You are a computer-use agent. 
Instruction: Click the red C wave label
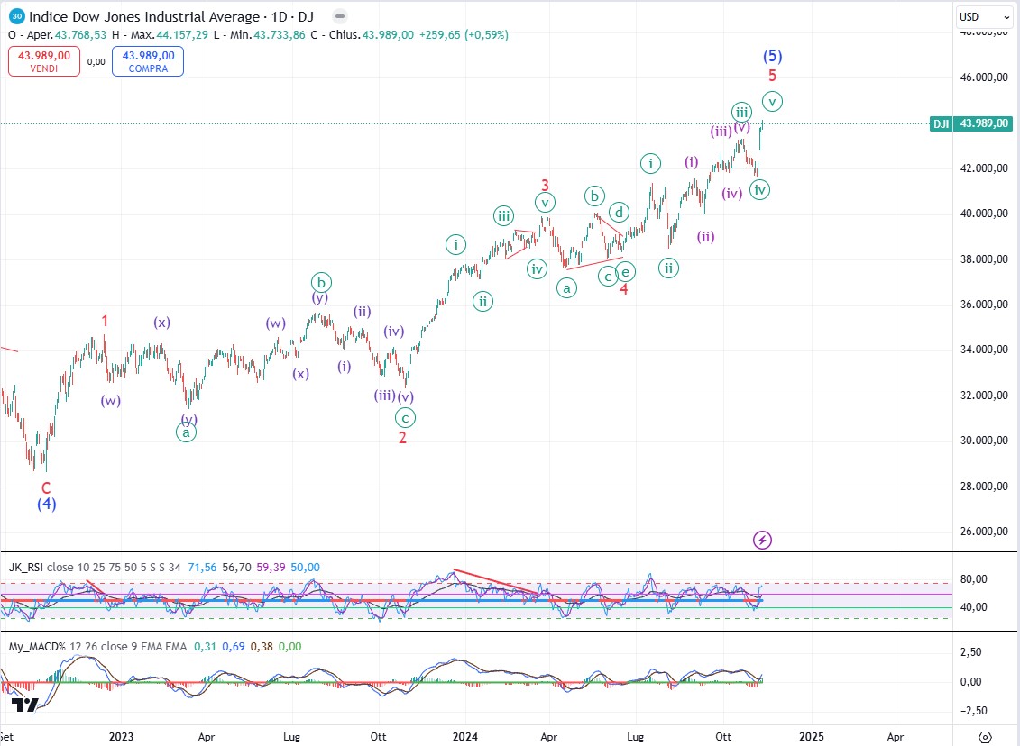point(46,488)
